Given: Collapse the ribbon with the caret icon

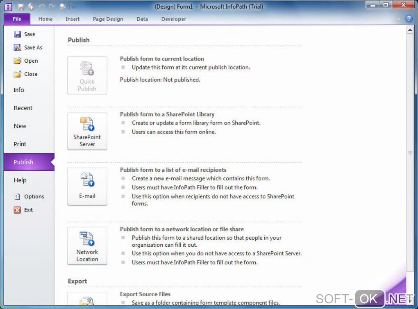Looking at the screenshot, I should (x=399, y=19).
